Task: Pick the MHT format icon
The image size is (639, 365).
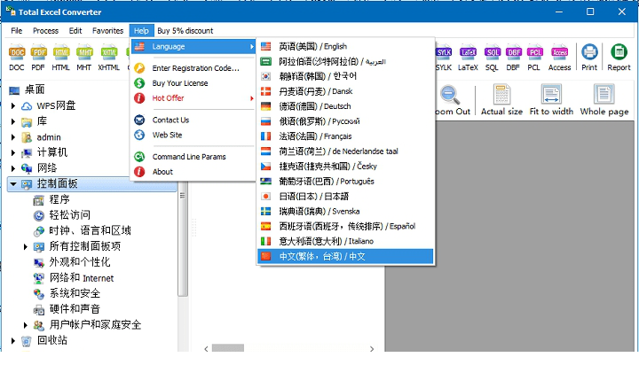Action: click(x=84, y=58)
